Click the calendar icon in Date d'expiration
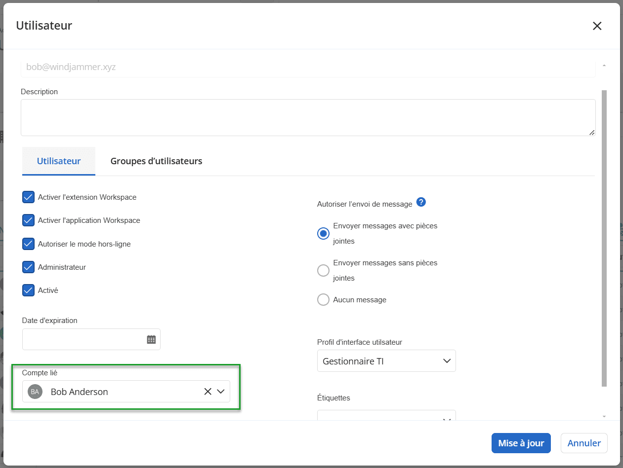The width and height of the screenshot is (623, 468). tap(151, 339)
